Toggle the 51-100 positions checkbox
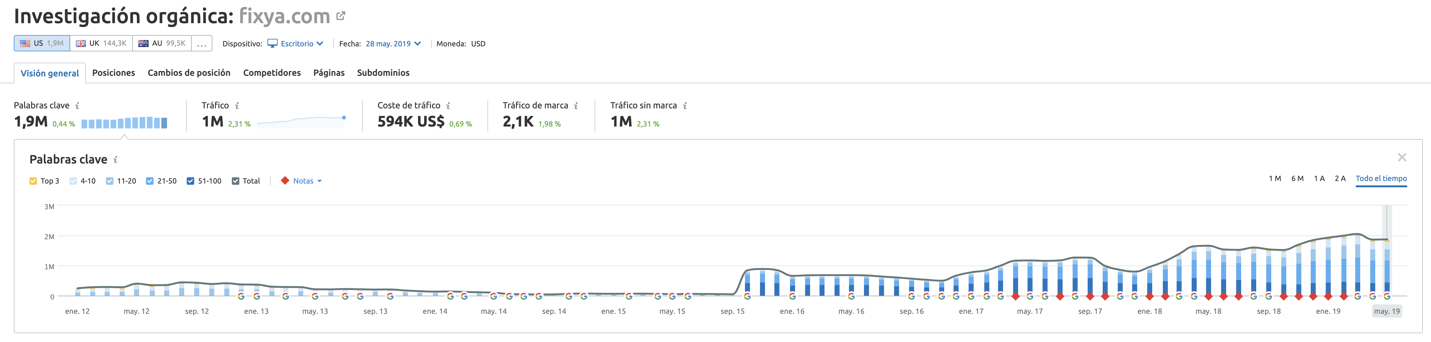The image size is (1431, 342). 190,181
